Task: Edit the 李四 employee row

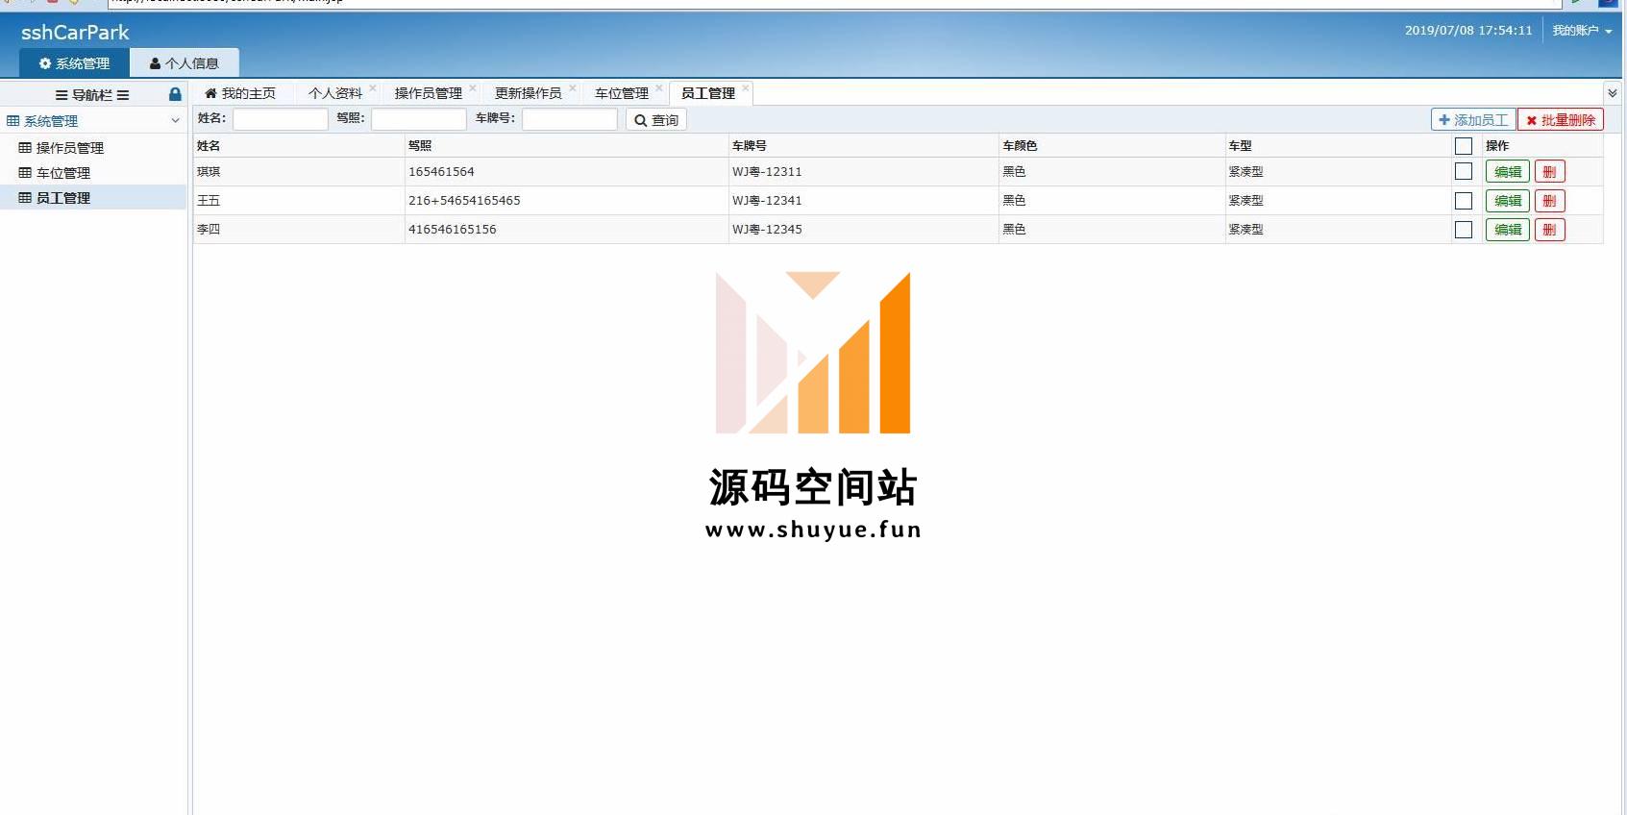Action: [x=1508, y=230]
